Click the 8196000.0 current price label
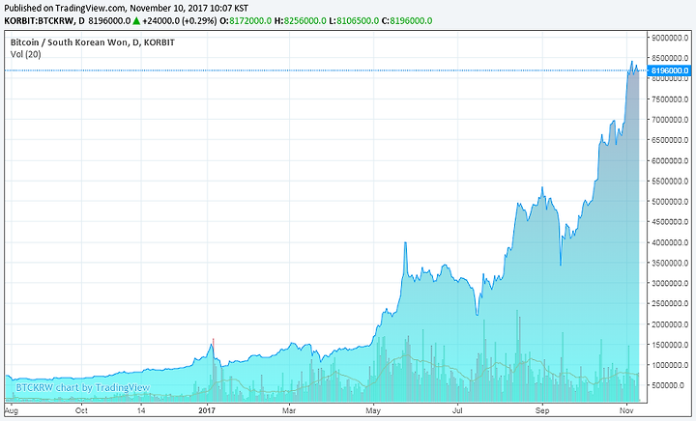696x421 pixels. click(x=670, y=70)
